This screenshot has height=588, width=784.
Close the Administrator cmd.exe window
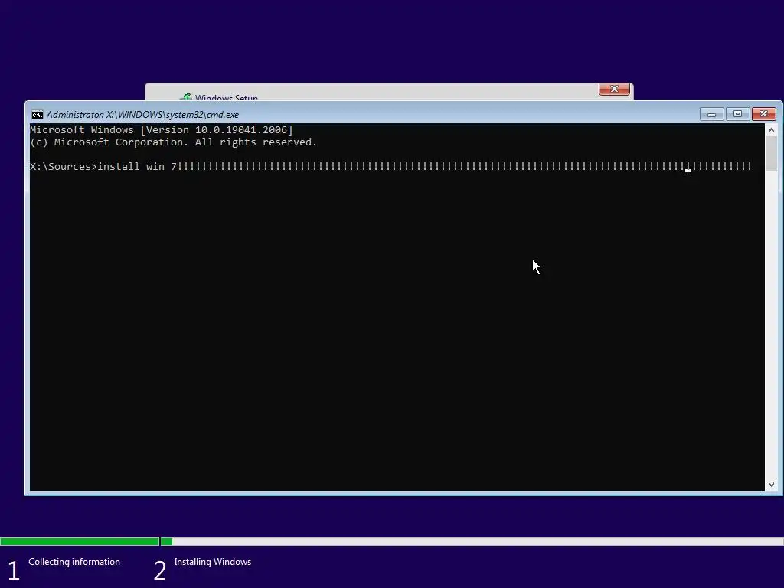pyautogui.click(x=763, y=115)
